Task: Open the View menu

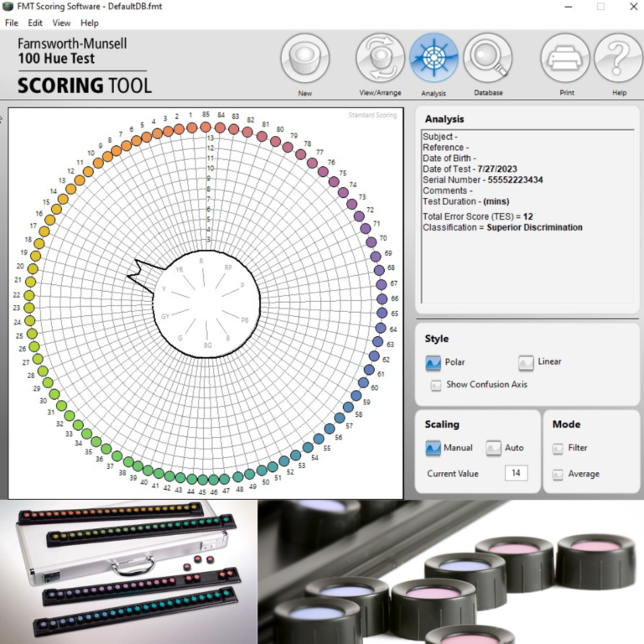Action: point(61,23)
